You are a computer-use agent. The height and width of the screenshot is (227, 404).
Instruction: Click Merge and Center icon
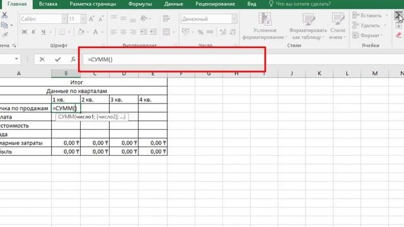coord(167,32)
